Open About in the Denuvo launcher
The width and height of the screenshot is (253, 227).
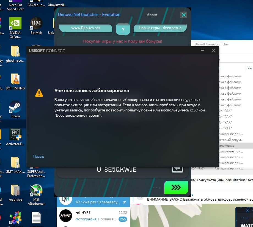152,15
